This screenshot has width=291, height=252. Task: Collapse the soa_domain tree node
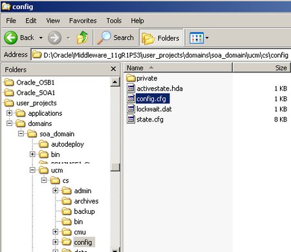point(21,134)
